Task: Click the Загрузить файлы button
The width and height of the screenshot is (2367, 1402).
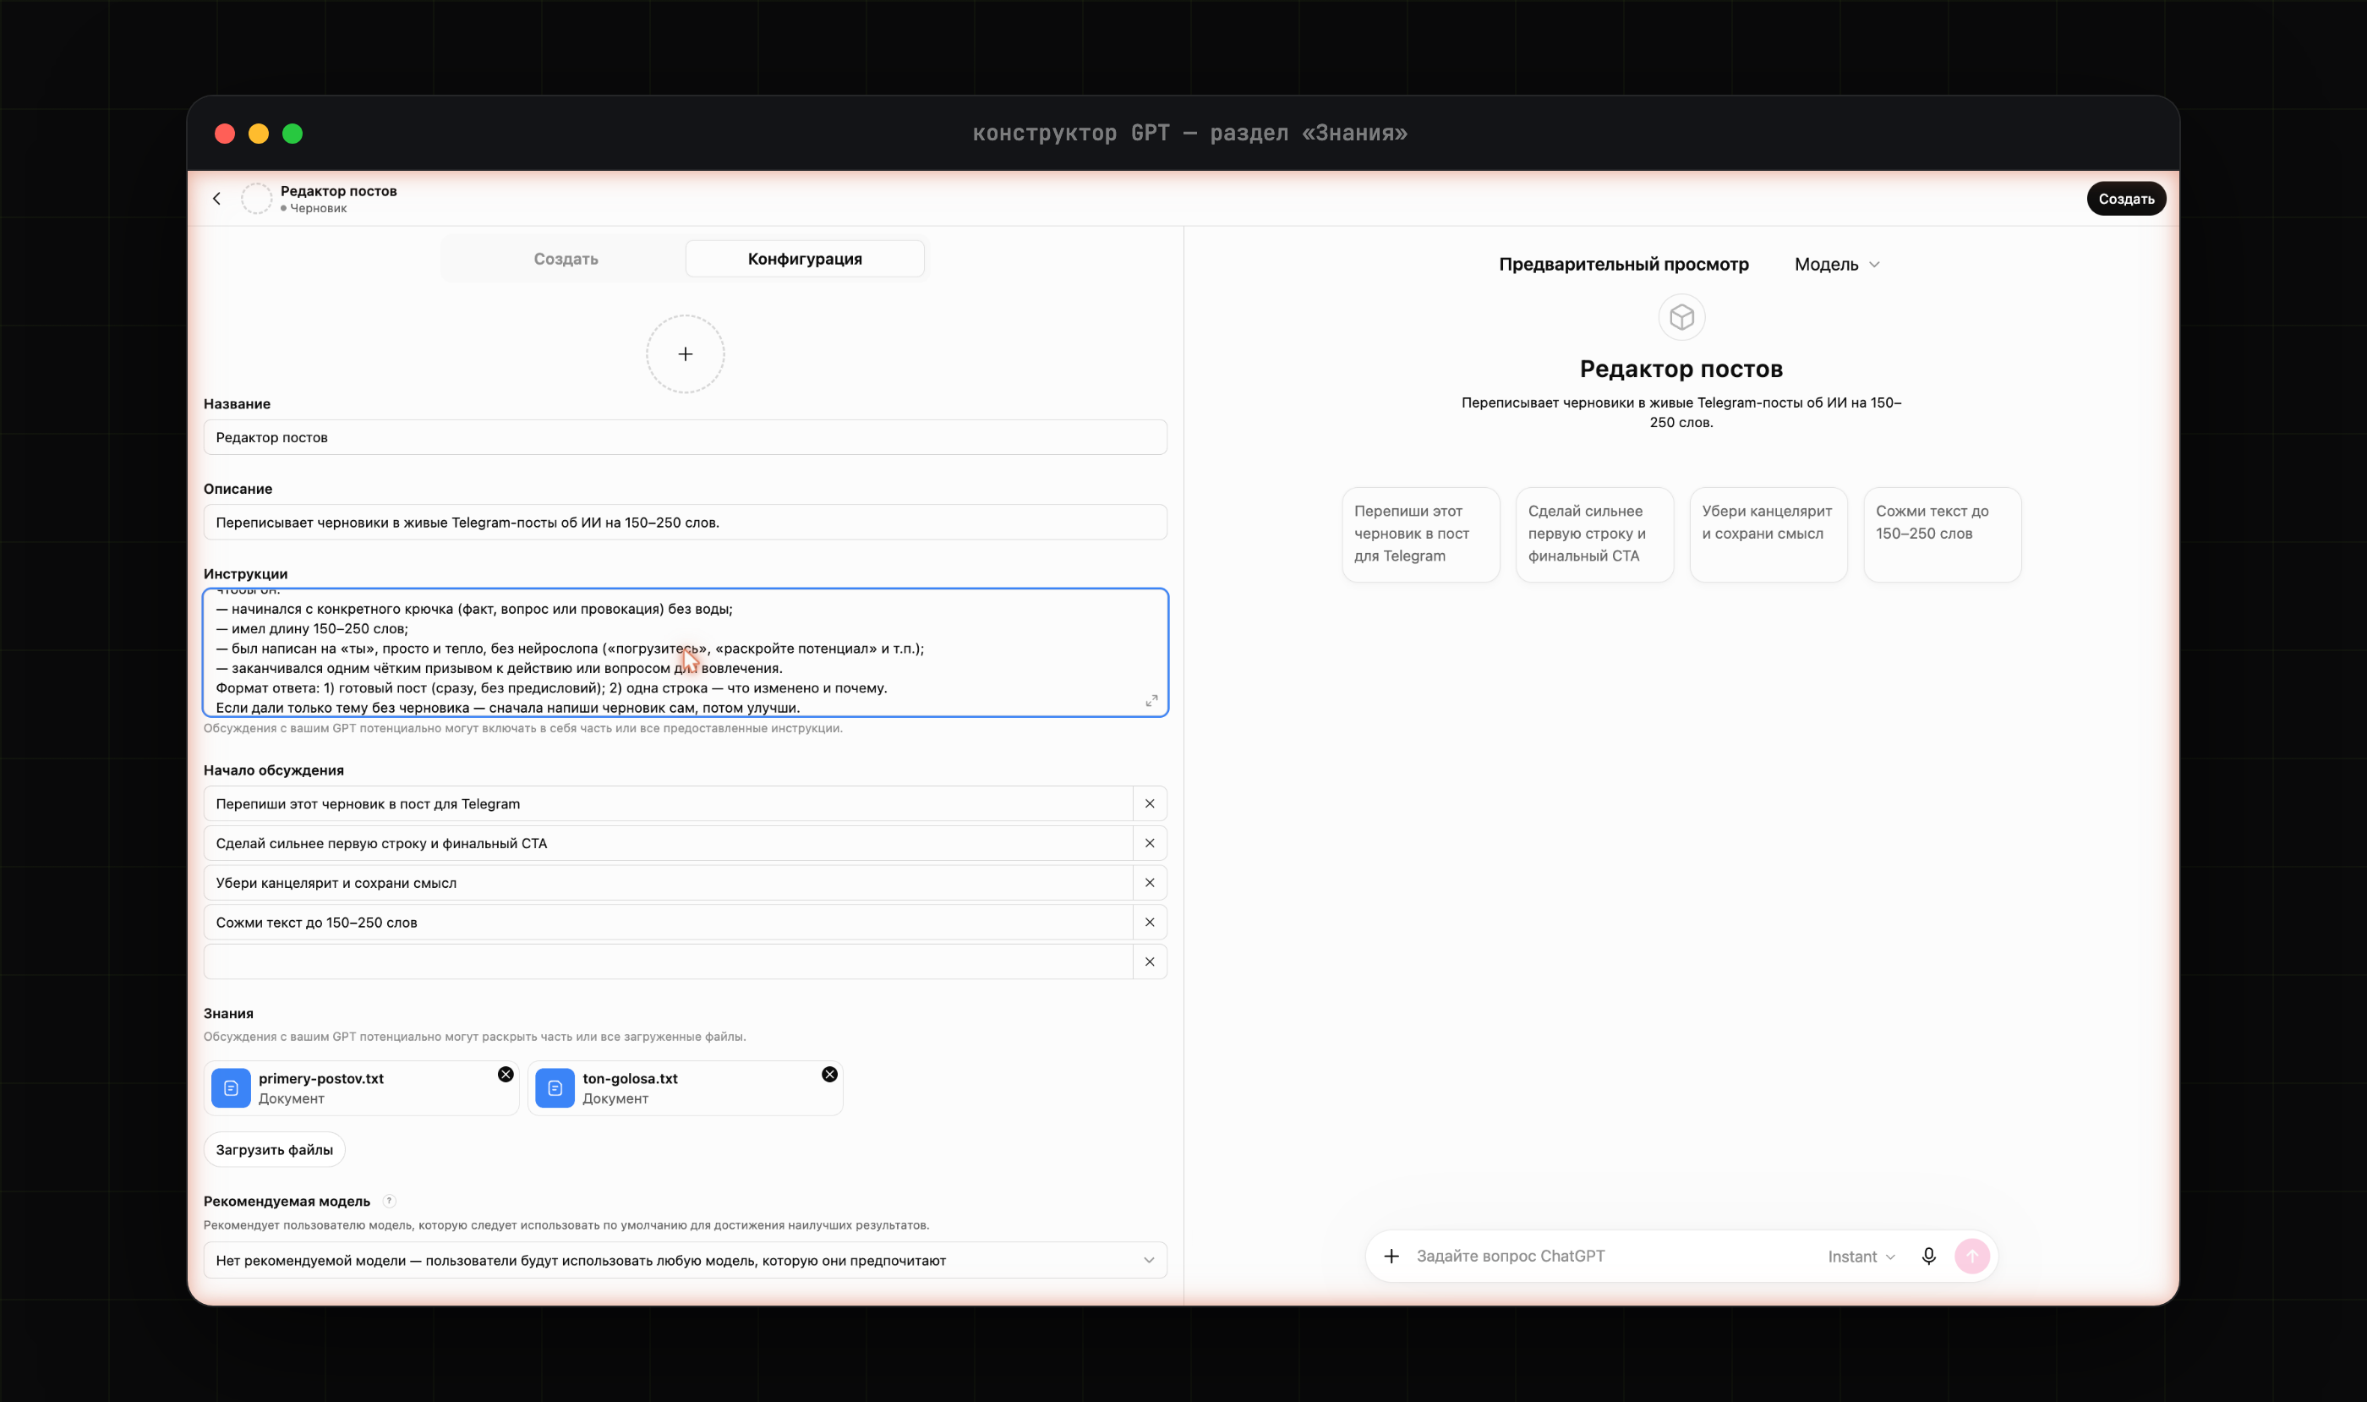Action: click(x=275, y=1150)
